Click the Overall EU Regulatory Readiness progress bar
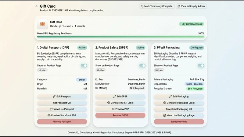The height and width of the screenshot is (137, 244). [x=120, y=37]
